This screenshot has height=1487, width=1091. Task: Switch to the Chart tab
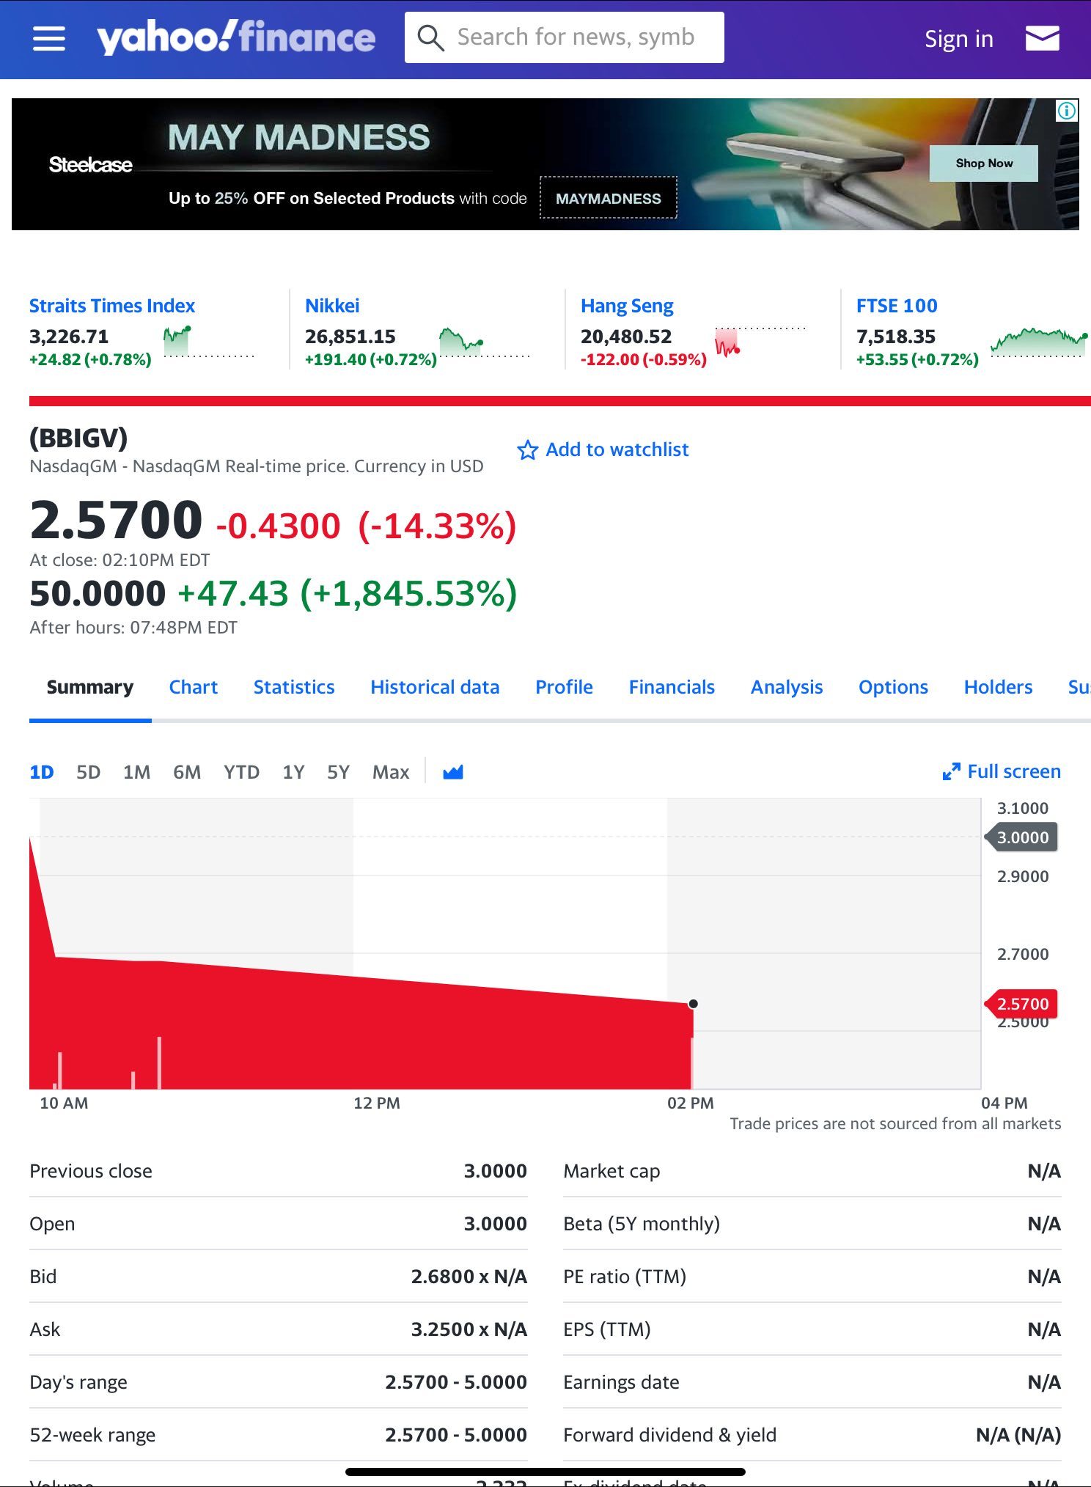(194, 687)
